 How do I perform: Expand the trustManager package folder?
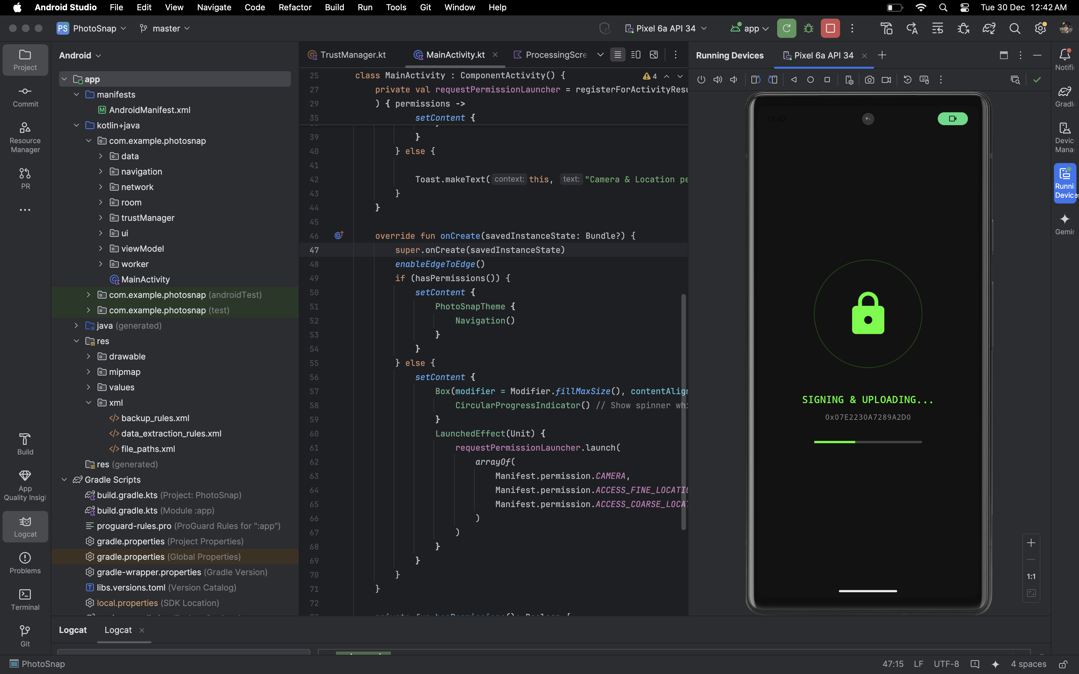pyautogui.click(x=101, y=218)
